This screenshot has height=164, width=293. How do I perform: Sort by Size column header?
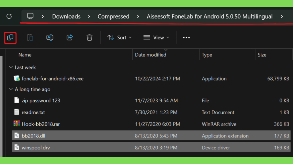(x=262, y=55)
